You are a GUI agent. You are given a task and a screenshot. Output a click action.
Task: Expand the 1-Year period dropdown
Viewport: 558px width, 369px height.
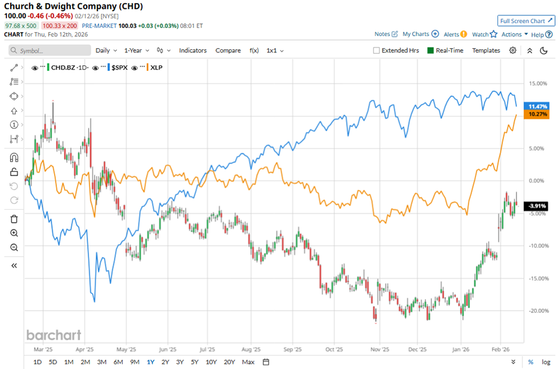pos(136,51)
